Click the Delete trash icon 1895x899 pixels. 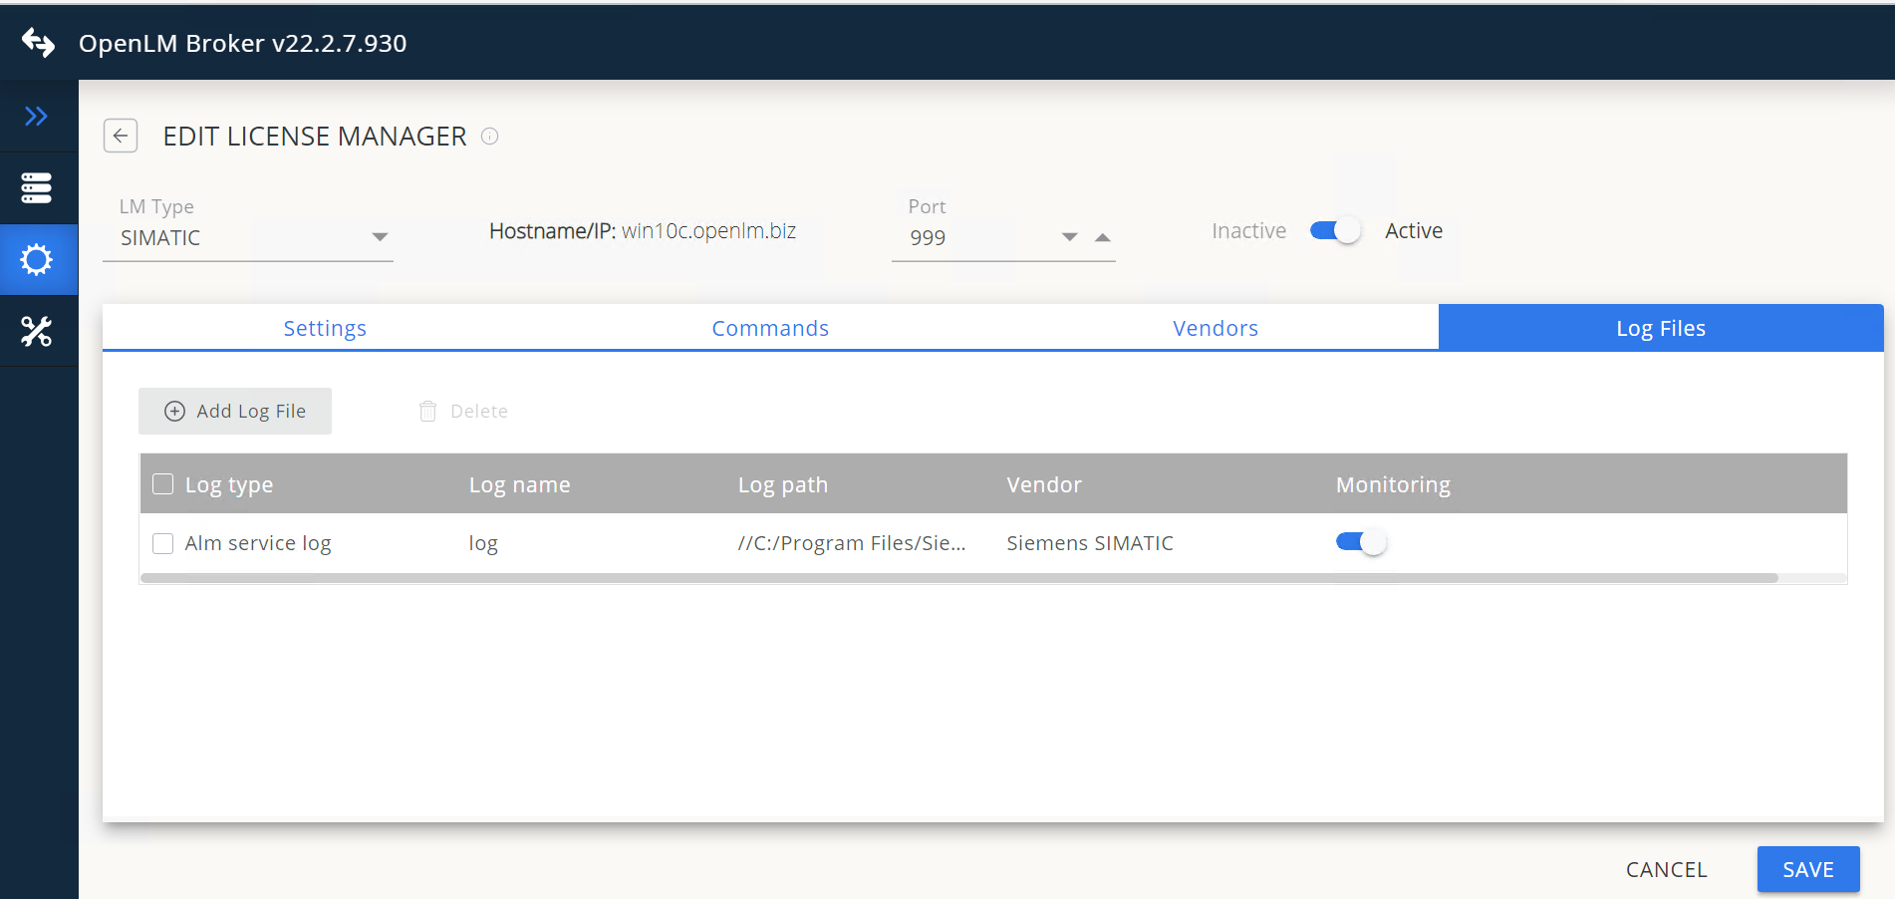point(428,411)
